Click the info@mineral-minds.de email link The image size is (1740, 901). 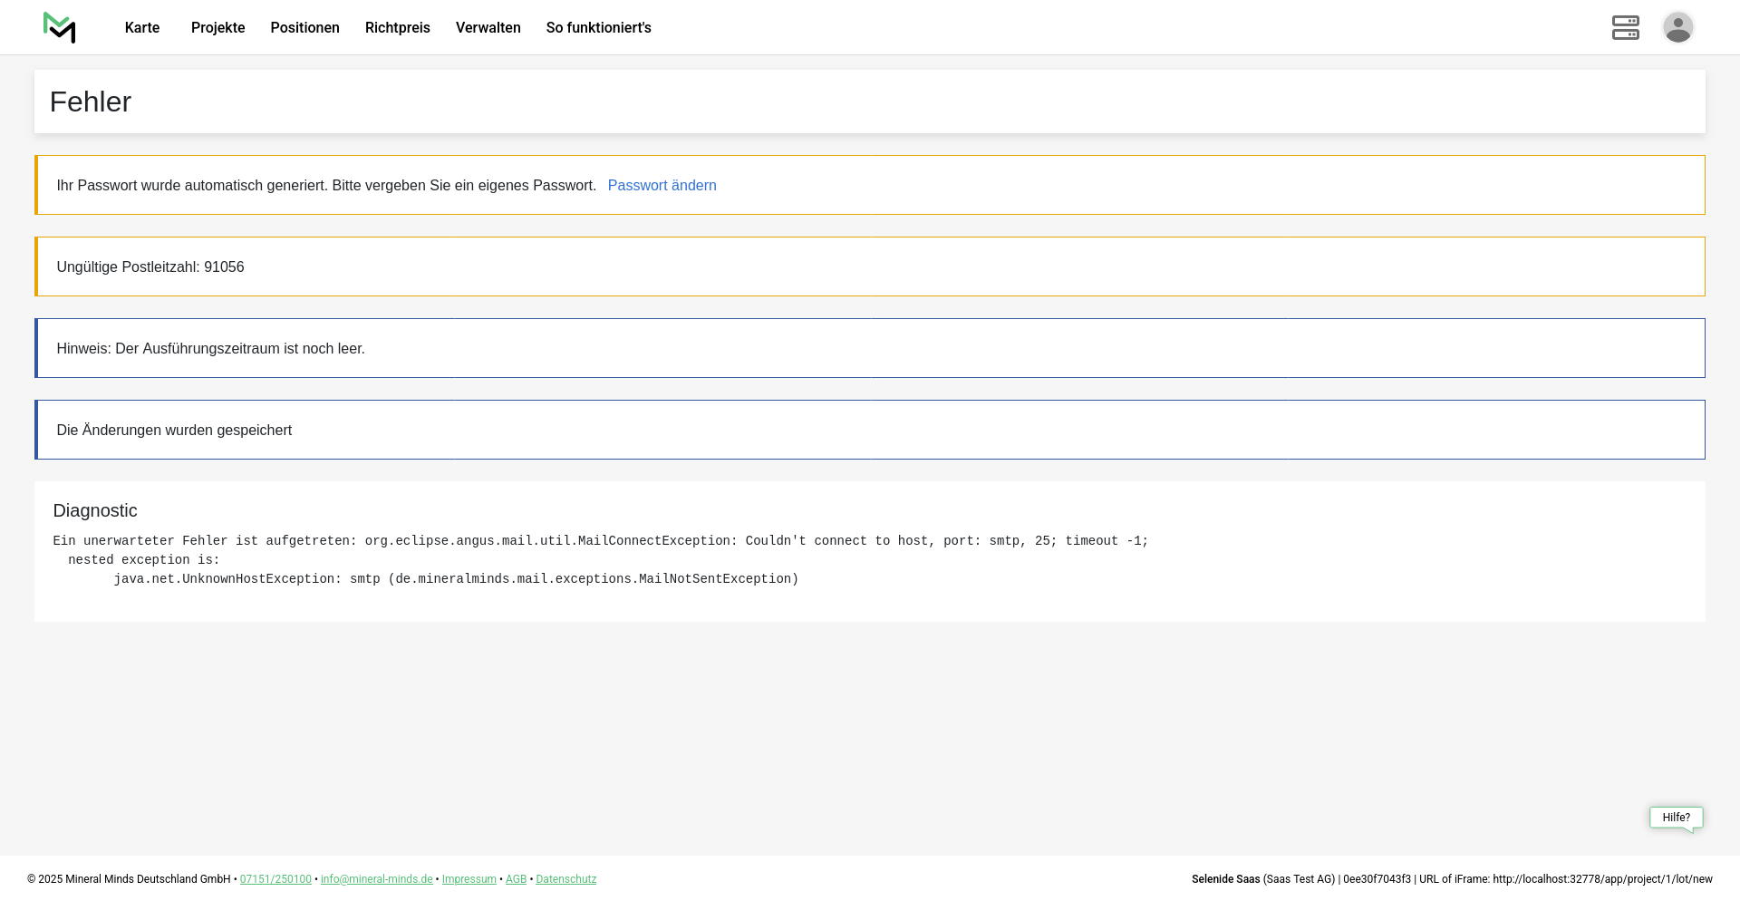pos(376,879)
